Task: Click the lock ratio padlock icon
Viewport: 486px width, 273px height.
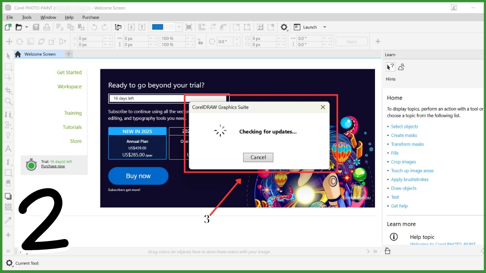Action: pos(200,42)
